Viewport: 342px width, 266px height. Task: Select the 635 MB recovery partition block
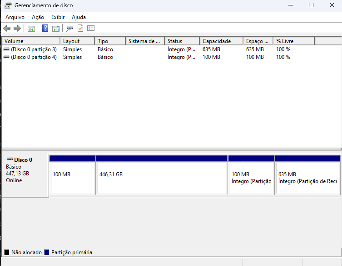point(307,175)
